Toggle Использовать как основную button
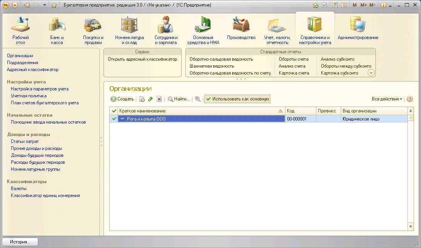This screenshot has height=248, width=421. pos(238,99)
